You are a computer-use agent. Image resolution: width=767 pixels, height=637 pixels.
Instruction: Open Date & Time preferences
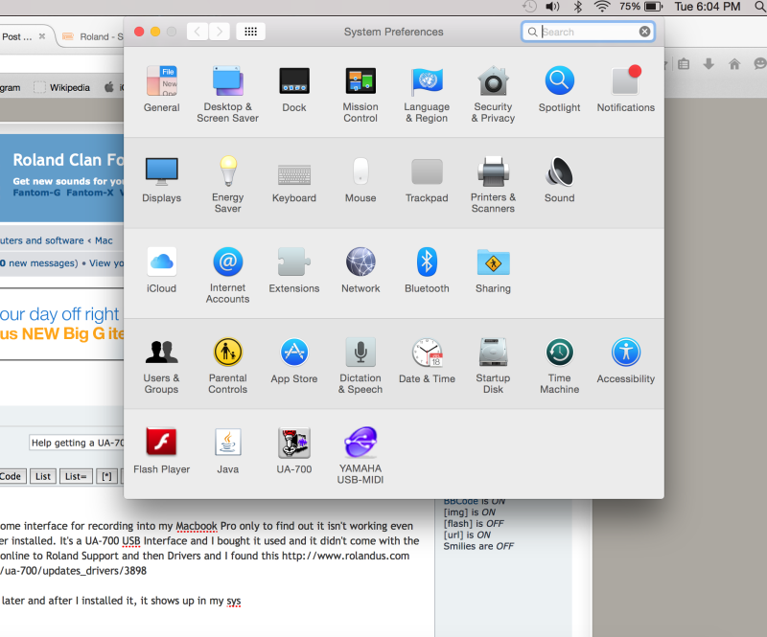(427, 361)
